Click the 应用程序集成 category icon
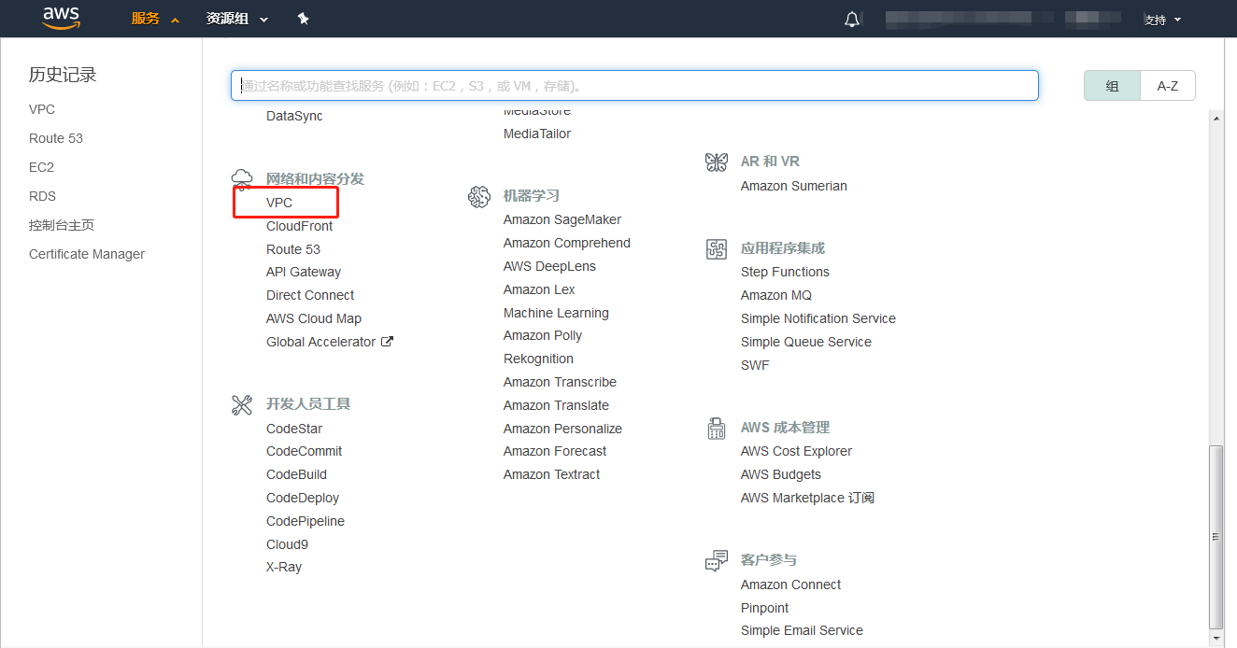The height and width of the screenshot is (648, 1237). point(717,248)
